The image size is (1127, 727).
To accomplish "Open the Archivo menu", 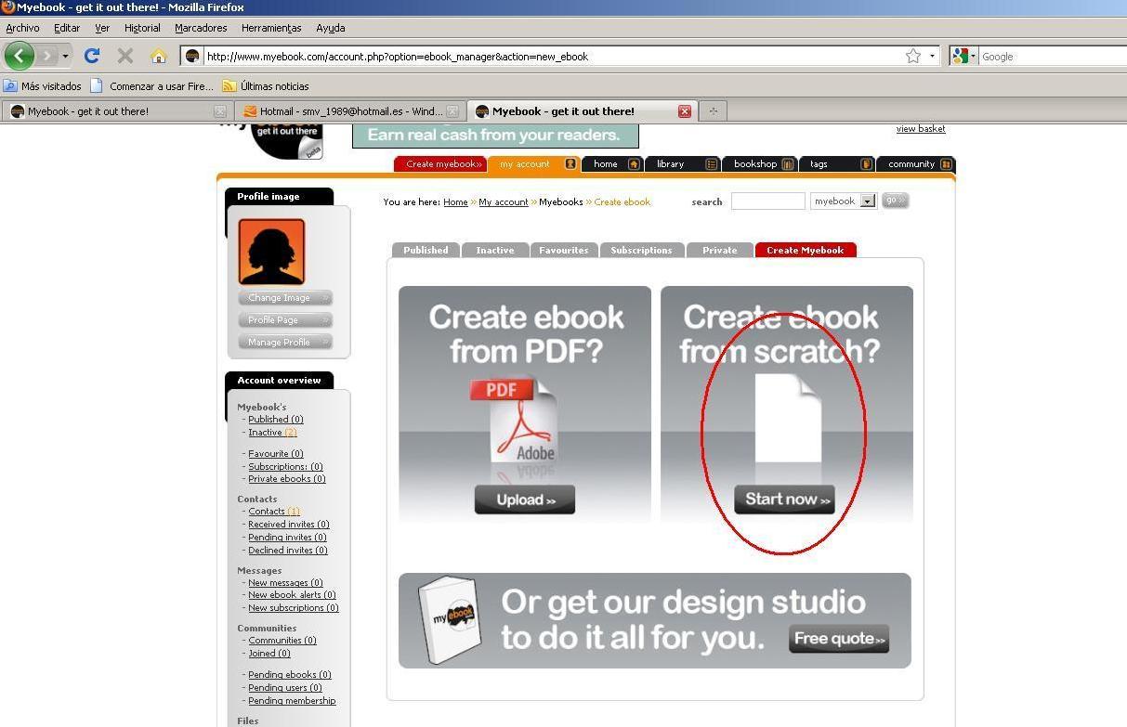I will pyautogui.click(x=22, y=28).
